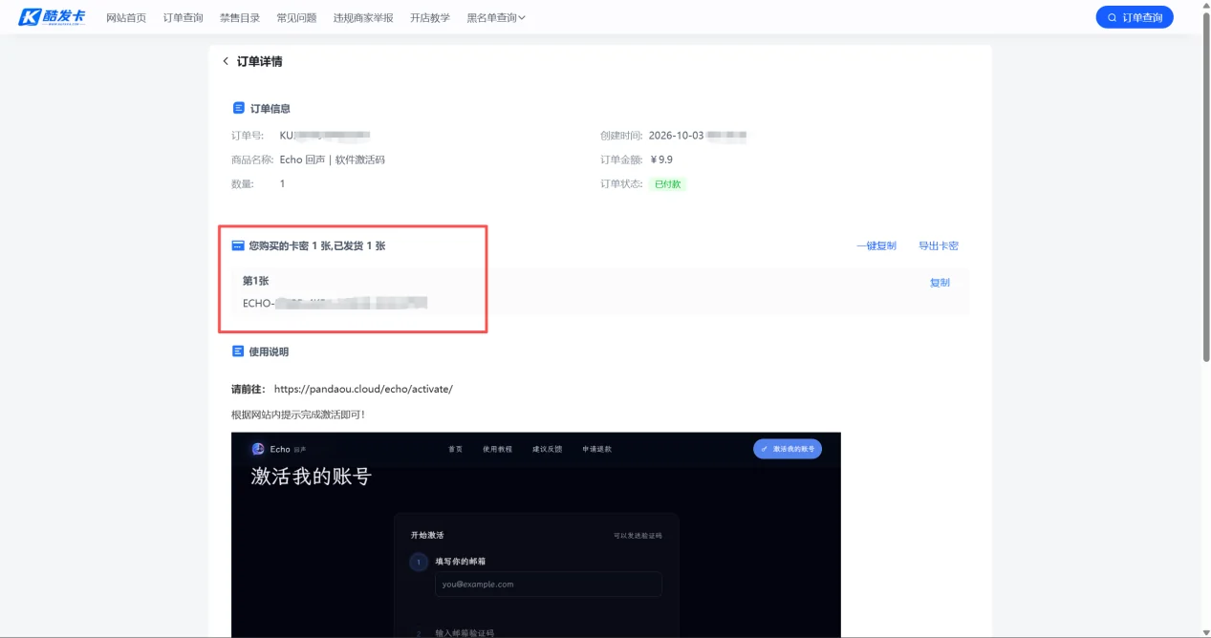The image size is (1211, 638).
Task: Click 建议反馈 in the embedded Echo page
Action: coord(547,449)
